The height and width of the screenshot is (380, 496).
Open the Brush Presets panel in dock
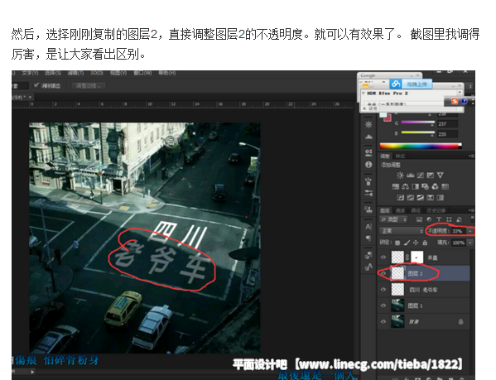coord(368,193)
